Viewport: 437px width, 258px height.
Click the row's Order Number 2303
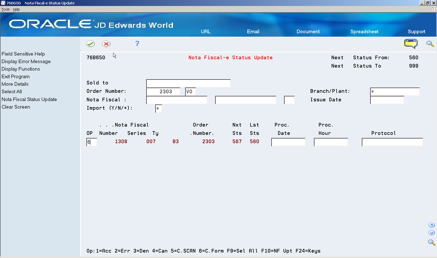pyautogui.click(x=208, y=142)
